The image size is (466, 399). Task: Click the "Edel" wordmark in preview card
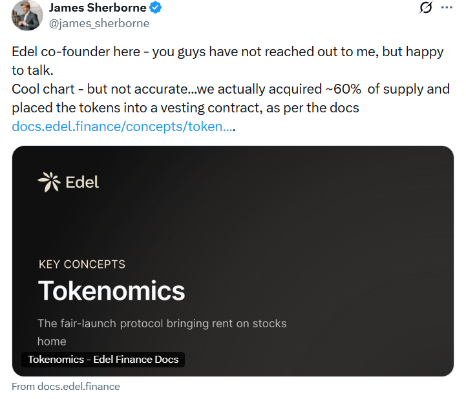pyautogui.click(x=82, y=182)
